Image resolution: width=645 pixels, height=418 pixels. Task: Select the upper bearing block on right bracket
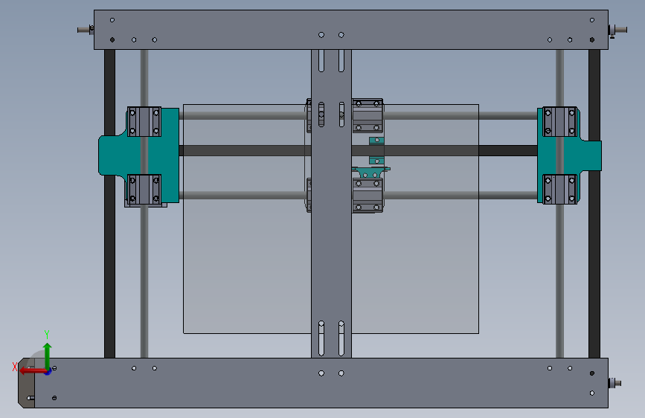(x=560, y=121)
